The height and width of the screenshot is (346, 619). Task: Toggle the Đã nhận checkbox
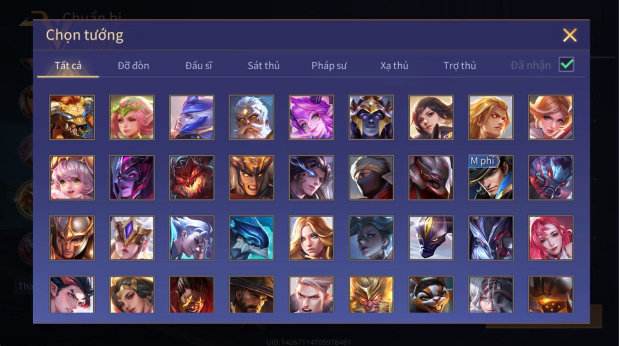566,64
